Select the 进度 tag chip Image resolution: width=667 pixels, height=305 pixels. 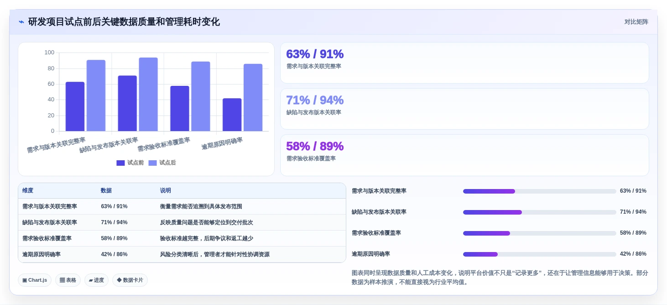point(96,280)
